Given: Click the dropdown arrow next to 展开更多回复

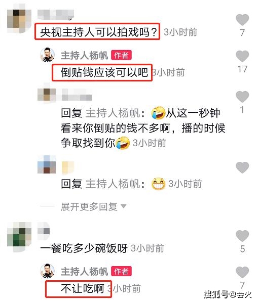Looking at the screenshot, I should coord(124,206).
